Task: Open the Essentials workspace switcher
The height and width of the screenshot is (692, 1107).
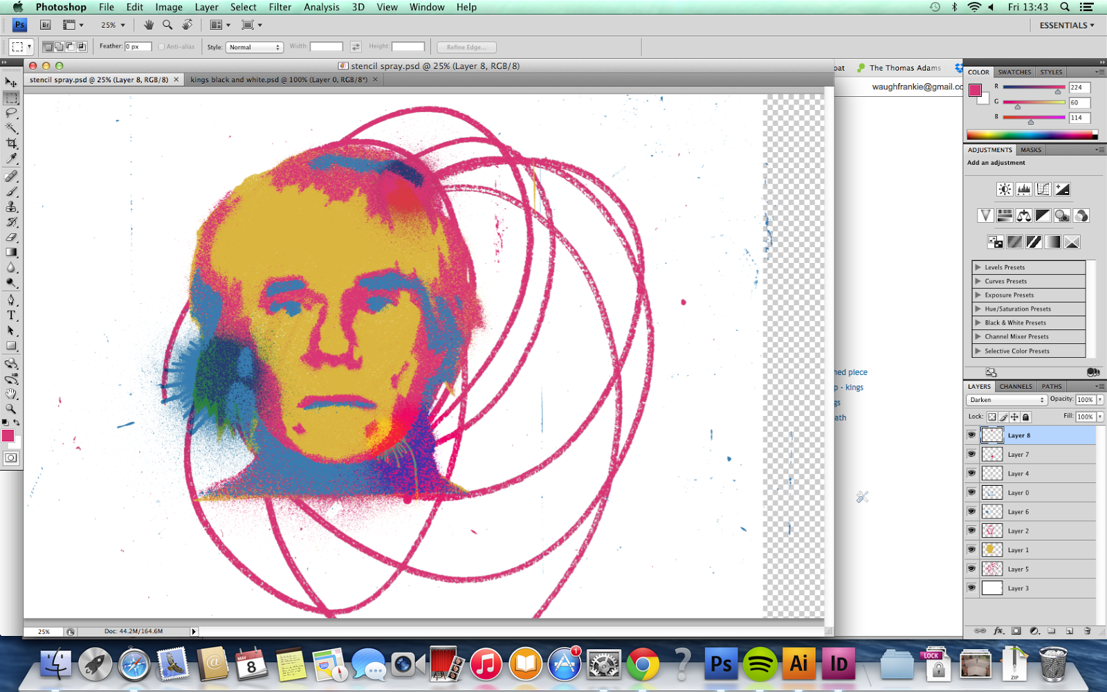Action: tap(1067, 25)
